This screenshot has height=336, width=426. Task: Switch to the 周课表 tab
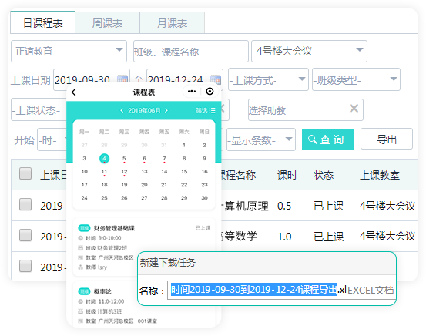coord(108,23)
